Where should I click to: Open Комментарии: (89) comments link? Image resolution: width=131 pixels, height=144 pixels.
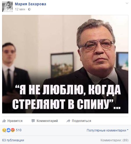(114, 140)
